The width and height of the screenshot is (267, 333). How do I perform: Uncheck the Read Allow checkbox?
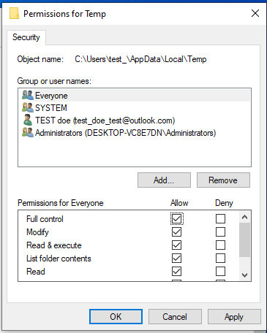tap(176, 271)
